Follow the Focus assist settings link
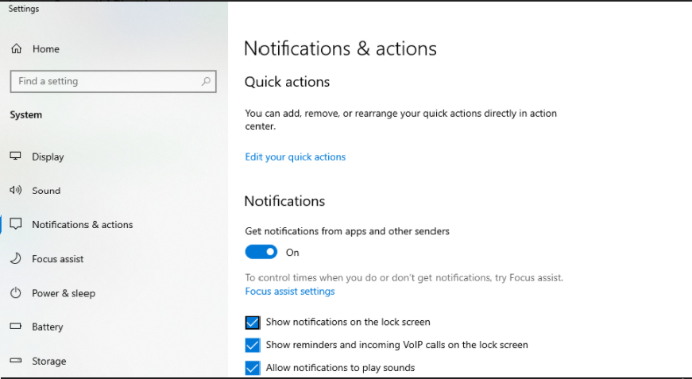The image size is (692, 379). 290,291
